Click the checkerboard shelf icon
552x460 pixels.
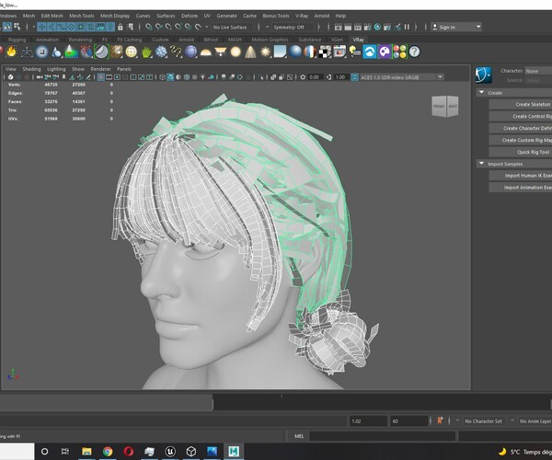325,52
